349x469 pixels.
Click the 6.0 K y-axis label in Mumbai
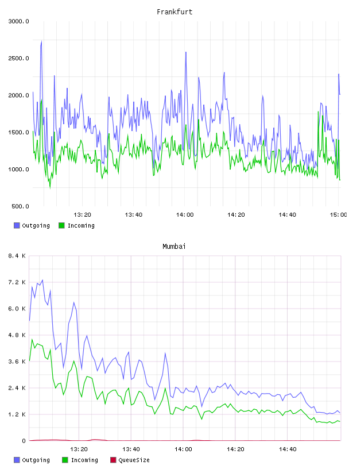(x=17, y=309)
